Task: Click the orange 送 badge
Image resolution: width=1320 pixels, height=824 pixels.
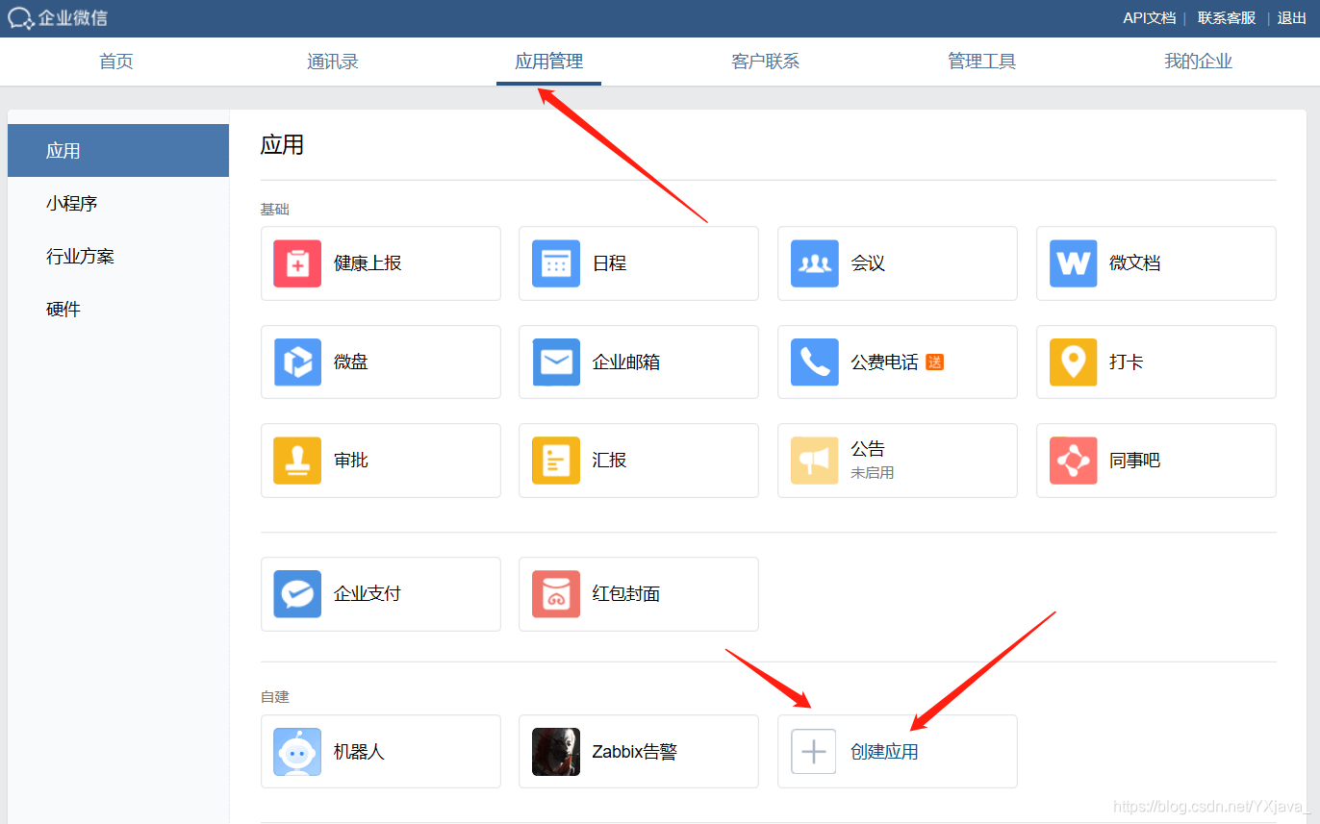Action: tap(934, 362)
